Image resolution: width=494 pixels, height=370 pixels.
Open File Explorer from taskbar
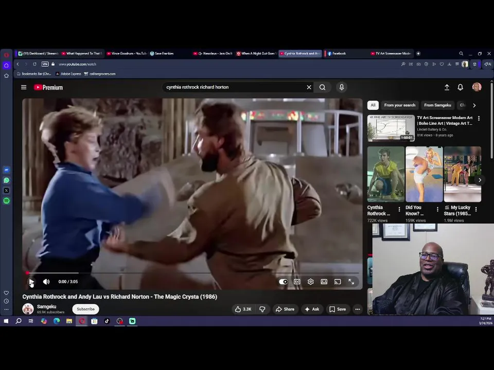69,321
